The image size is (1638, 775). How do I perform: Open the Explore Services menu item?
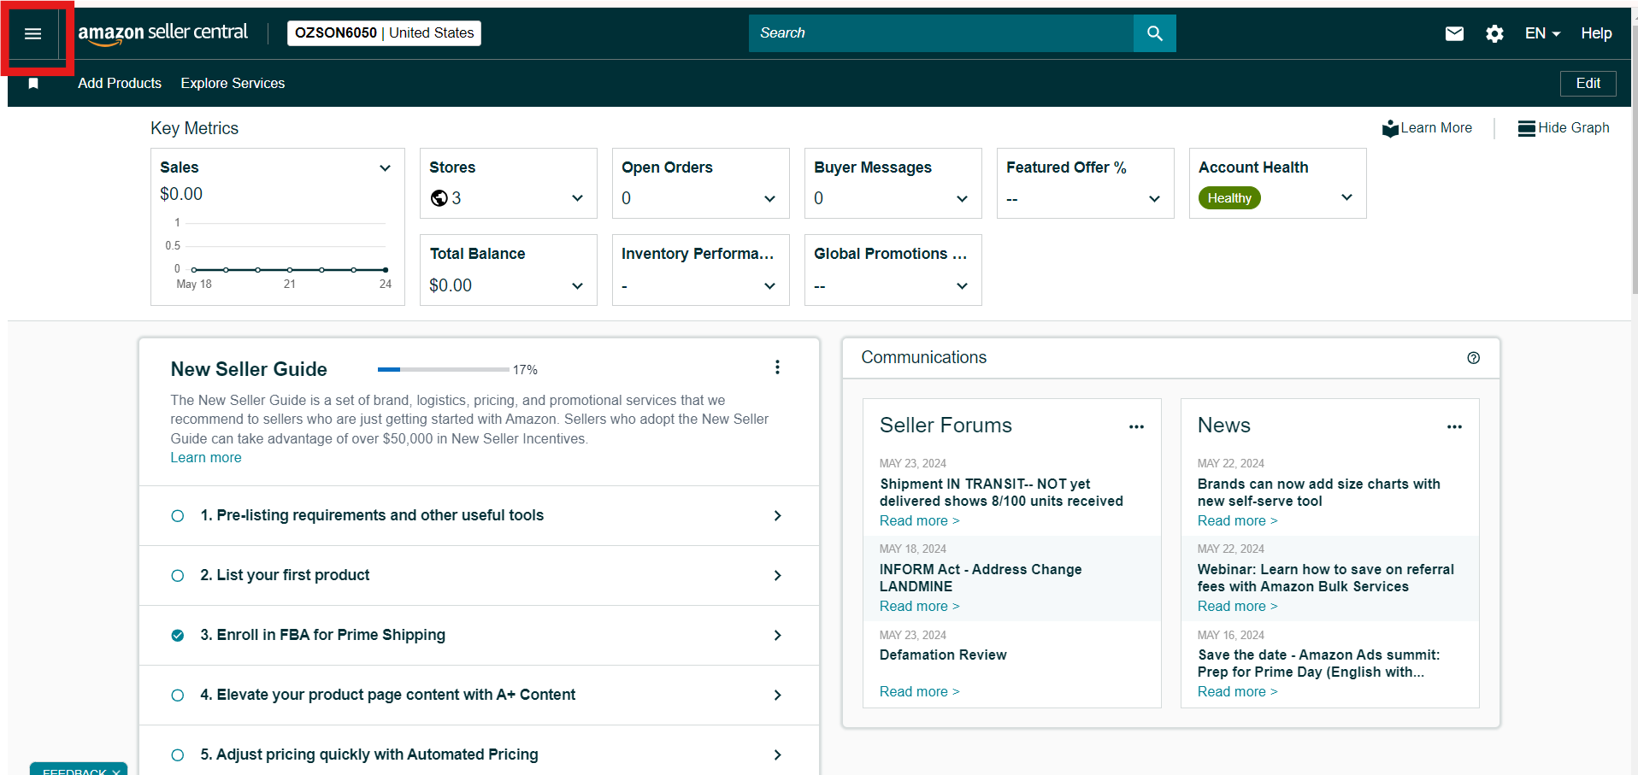coord(233,83)
